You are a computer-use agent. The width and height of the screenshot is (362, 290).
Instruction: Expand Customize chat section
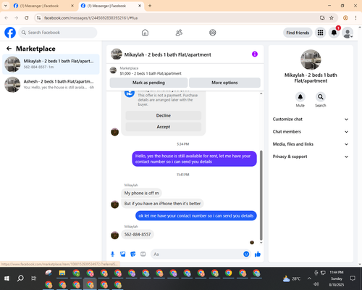coord(311,119)
